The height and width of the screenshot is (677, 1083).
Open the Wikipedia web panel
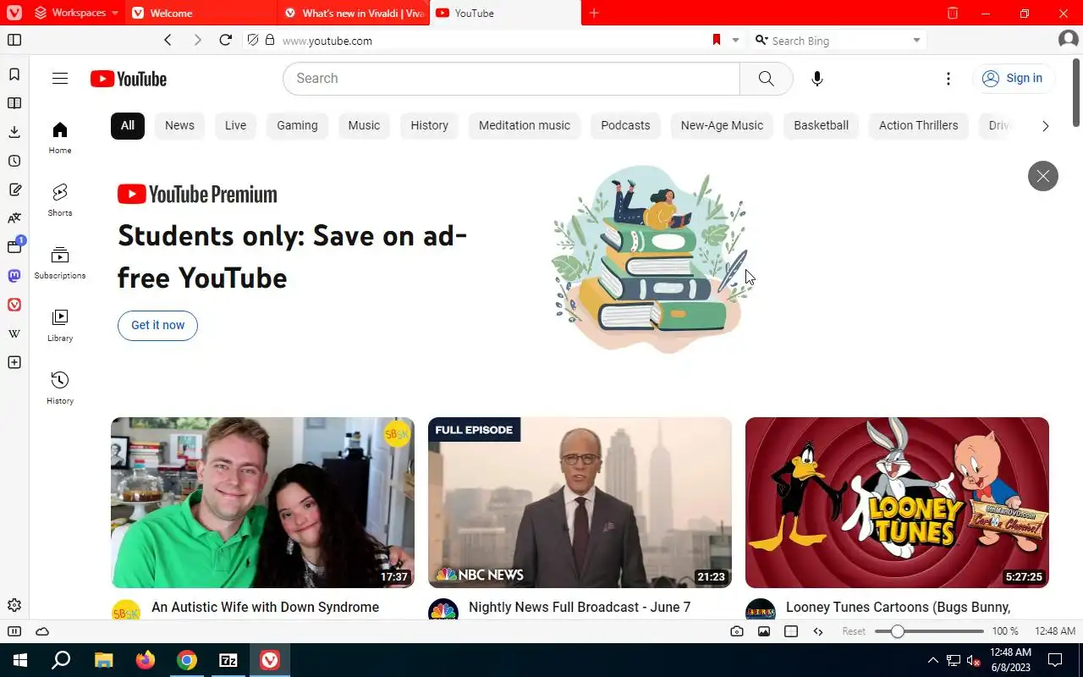coord(14,333)
